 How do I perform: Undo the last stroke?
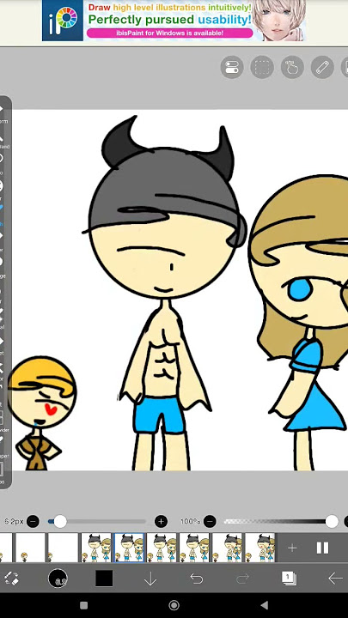point(197,579)
